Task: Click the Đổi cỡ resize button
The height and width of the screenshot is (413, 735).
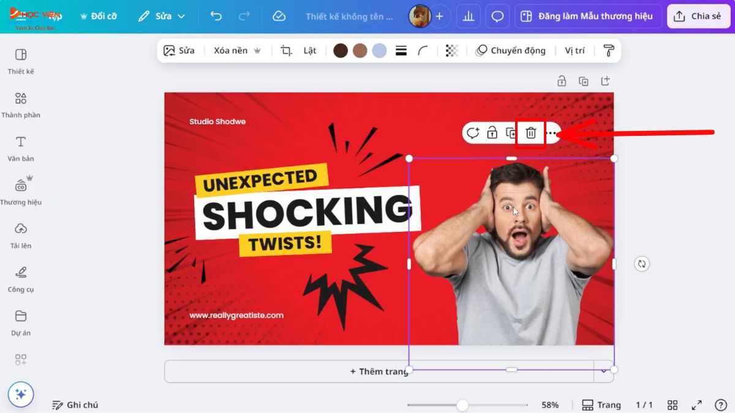Action: click(99, 17)
